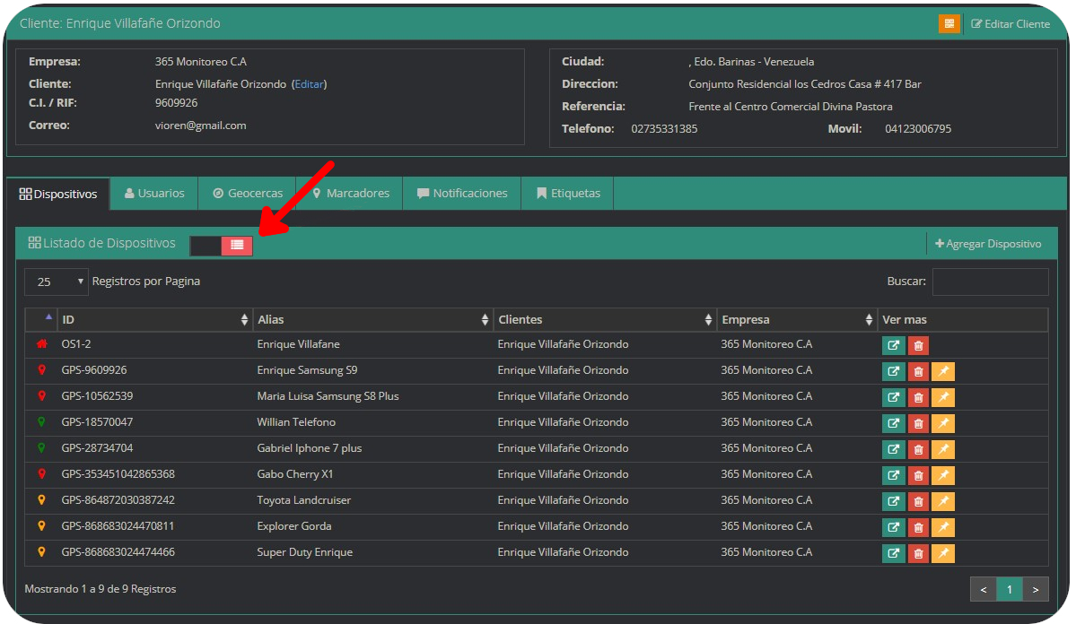Open the records per page dropdown
This screenshot has width=1076, height=624.
(57, 282)
